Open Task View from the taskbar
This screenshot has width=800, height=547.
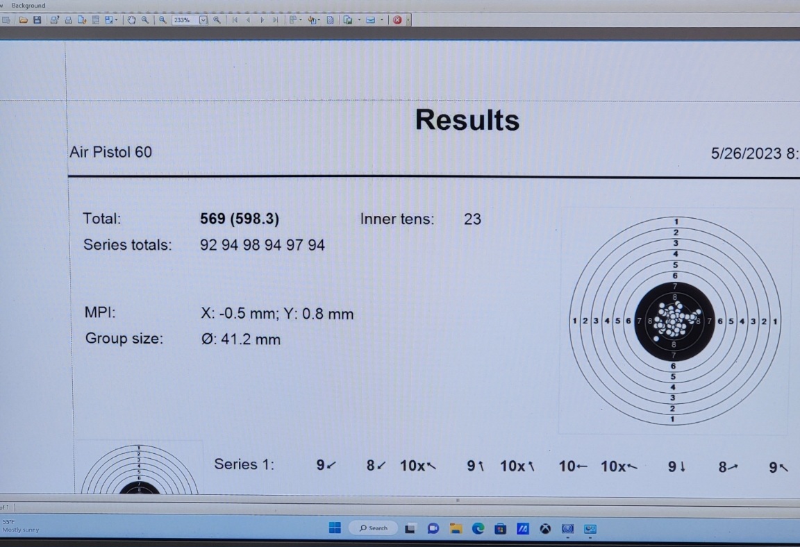coord(410,529)
